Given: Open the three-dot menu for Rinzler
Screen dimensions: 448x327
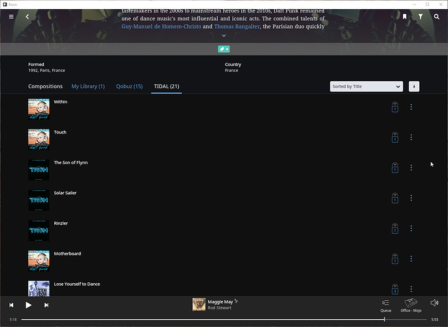Looking at the screenshot, I should coord(411,228).
